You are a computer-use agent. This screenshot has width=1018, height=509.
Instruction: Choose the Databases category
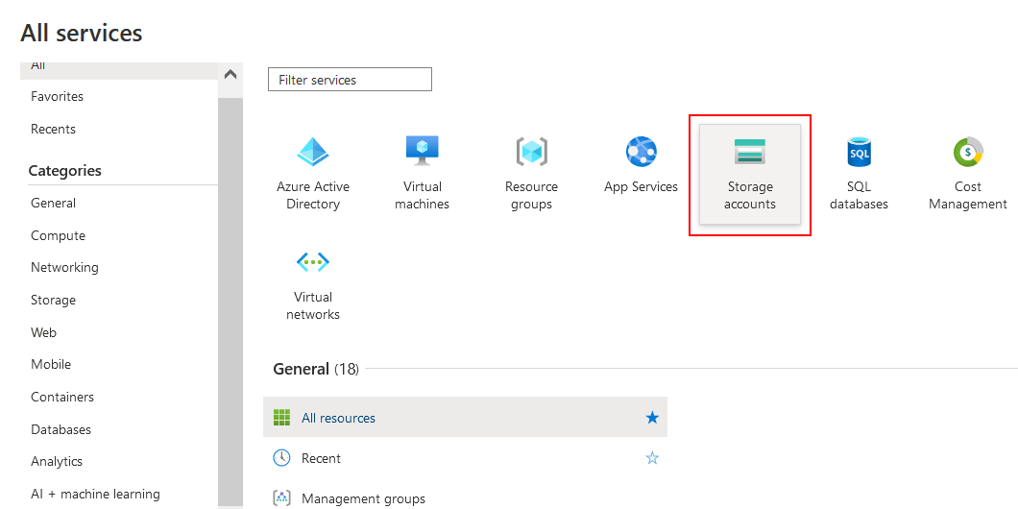click(x=61, y=429)
